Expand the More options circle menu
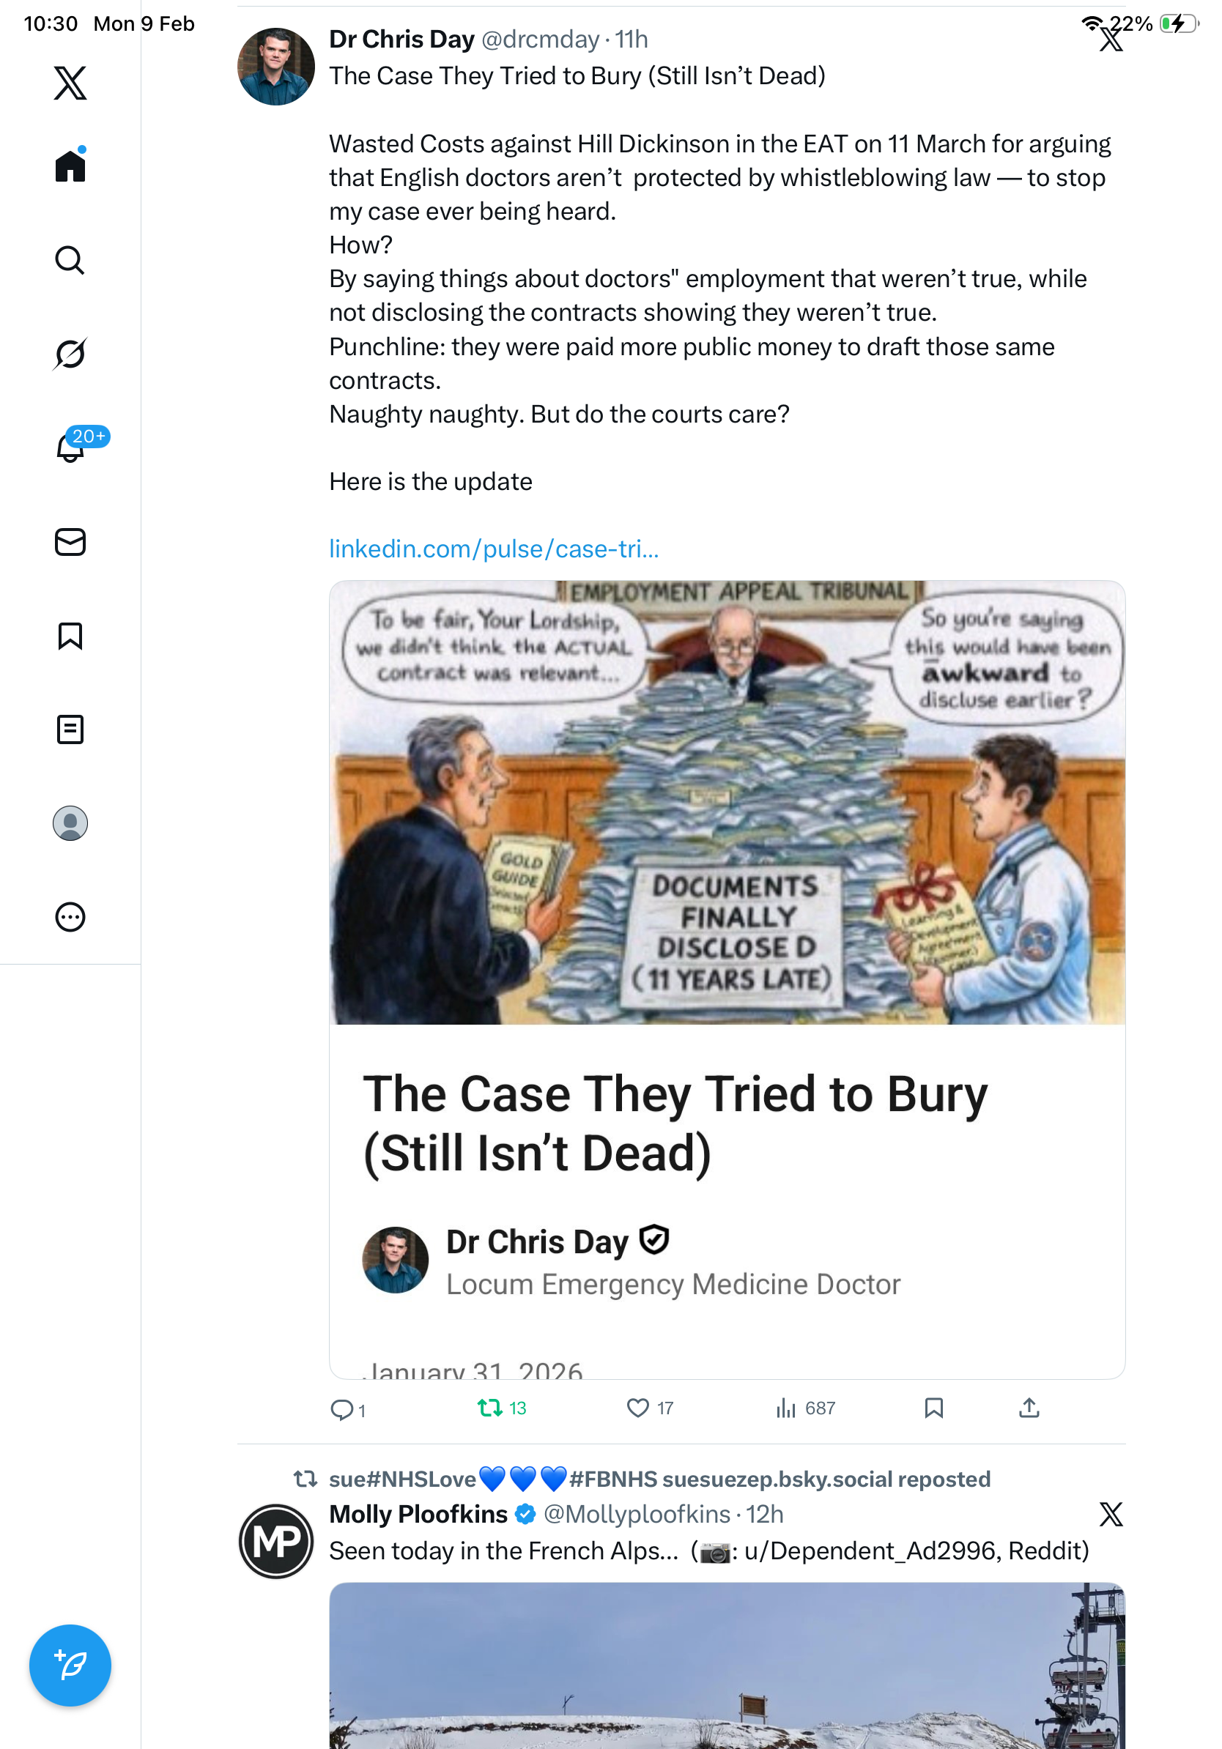The image size is (1222, 1749). (x=70, y=916)
